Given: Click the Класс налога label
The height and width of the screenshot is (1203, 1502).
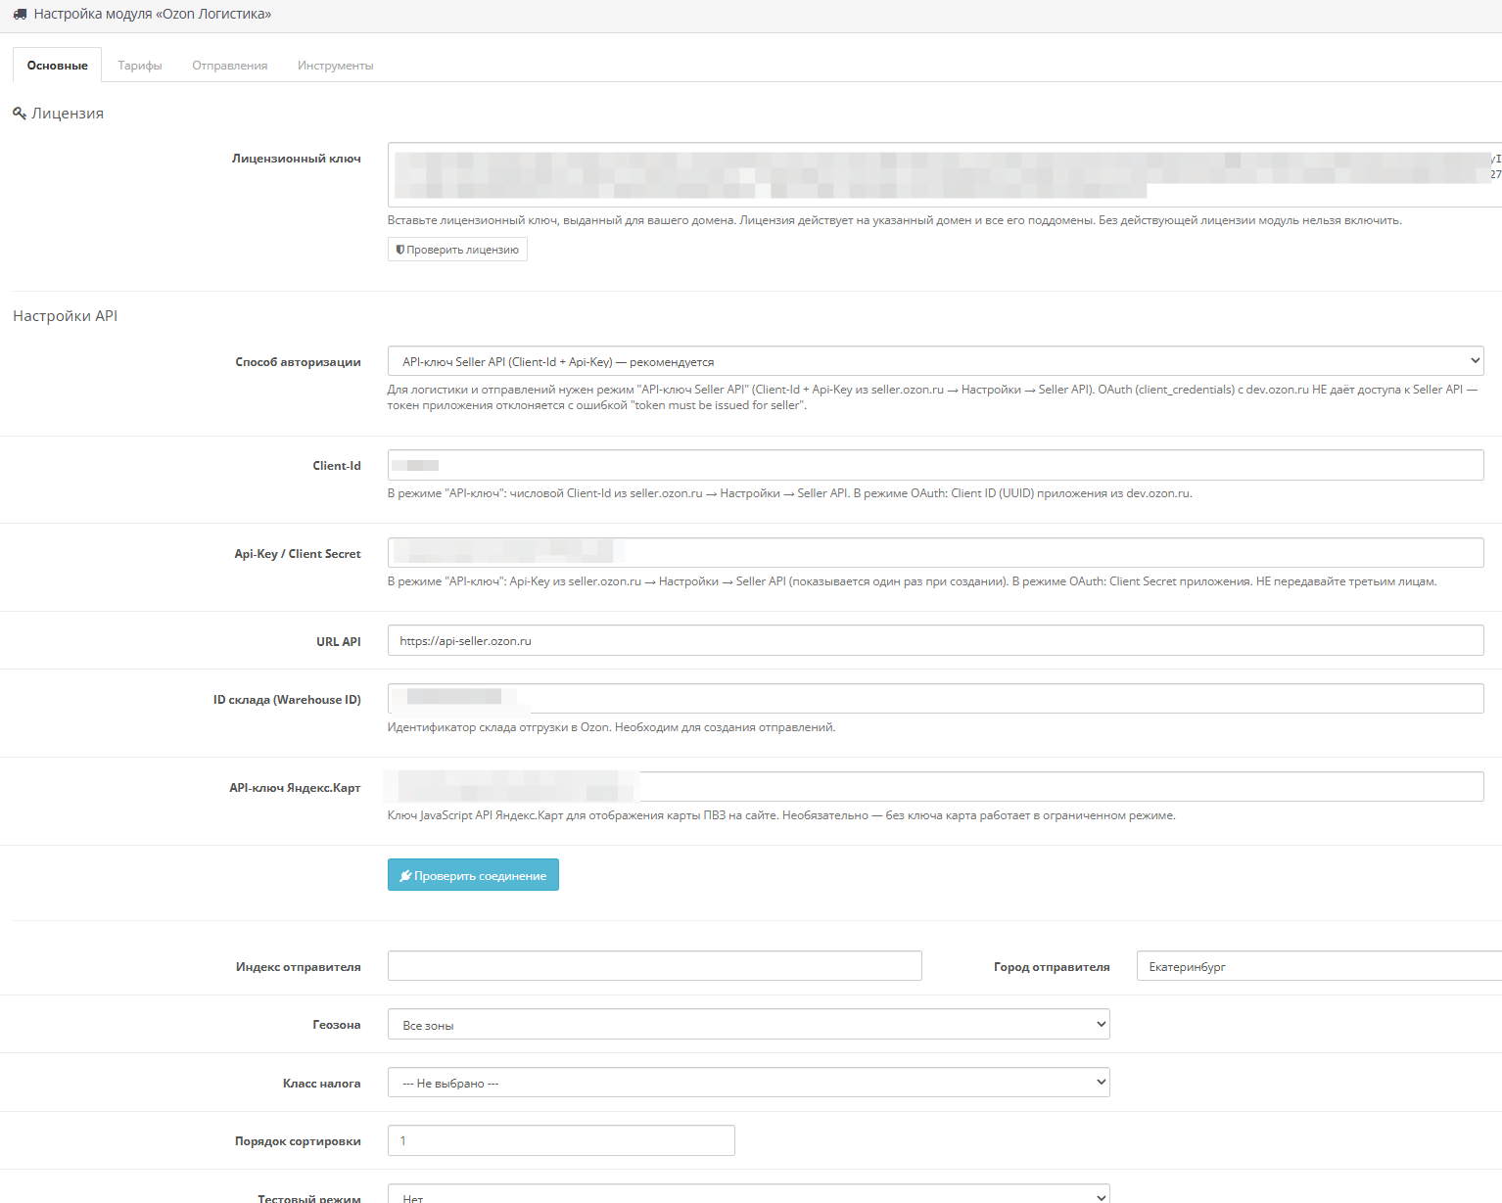Looking at the screenshot, I should (321, 1084).
